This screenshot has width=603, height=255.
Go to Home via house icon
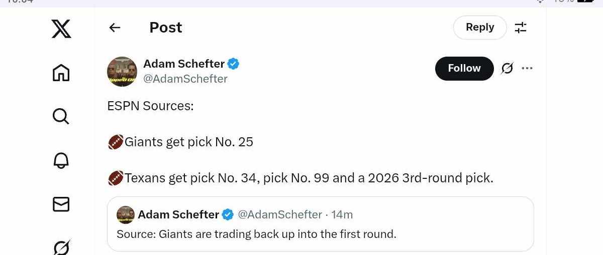[61, 73]
